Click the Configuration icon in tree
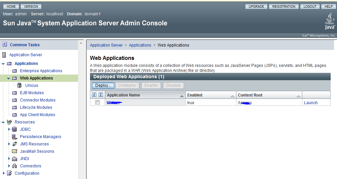The image size is (337, 179). pyautogui.click(x=9, y=173)
